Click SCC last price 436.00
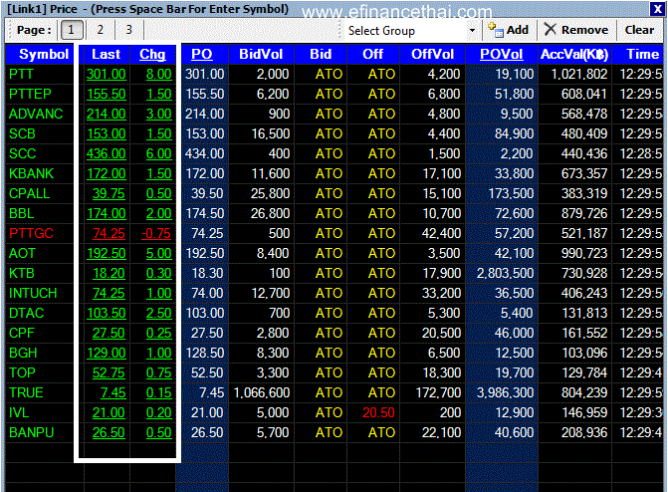 (107, 154)
